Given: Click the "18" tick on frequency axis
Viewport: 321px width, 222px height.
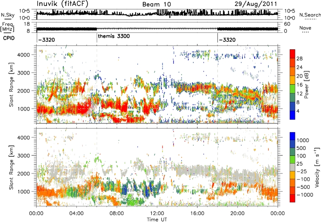Looking at the screenshot, I should pyautogui.click(x=27, y=24).
